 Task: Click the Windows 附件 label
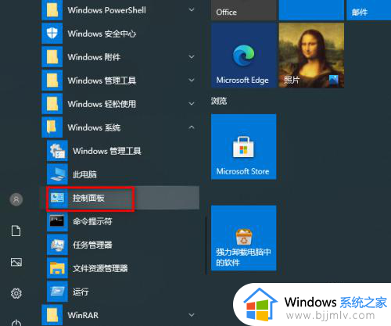pyautogui.click(x=94, y=57)
